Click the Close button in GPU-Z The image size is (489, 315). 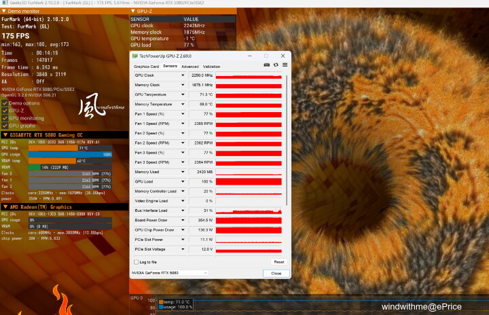pyautogui.click(x=276, y=273)
